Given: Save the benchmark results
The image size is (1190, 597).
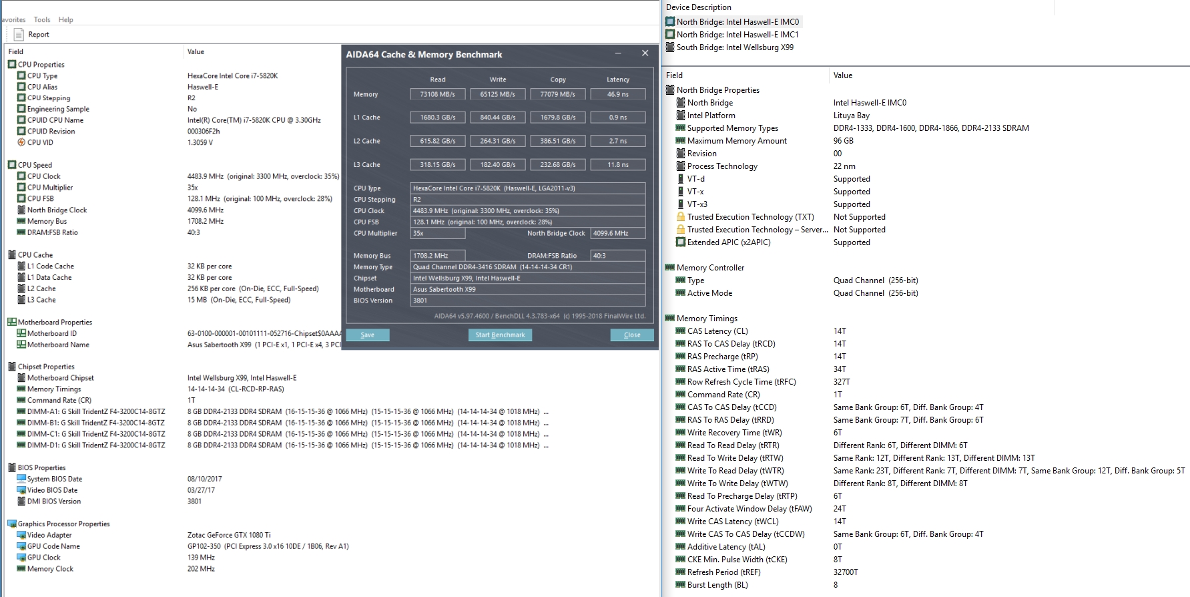Looking at the screenshot, I should click(368, 335).
